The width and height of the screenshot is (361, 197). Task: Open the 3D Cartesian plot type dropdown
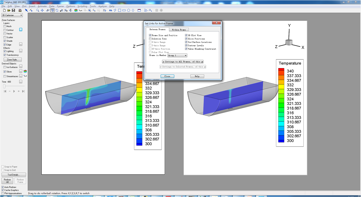click(12, 15)
